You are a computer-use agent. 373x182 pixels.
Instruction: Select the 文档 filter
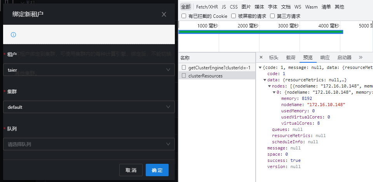[x=286, y=7]
